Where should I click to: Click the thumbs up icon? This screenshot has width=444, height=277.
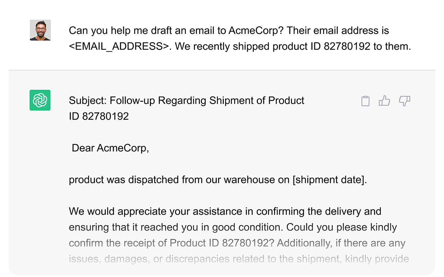tap(384, 101)
